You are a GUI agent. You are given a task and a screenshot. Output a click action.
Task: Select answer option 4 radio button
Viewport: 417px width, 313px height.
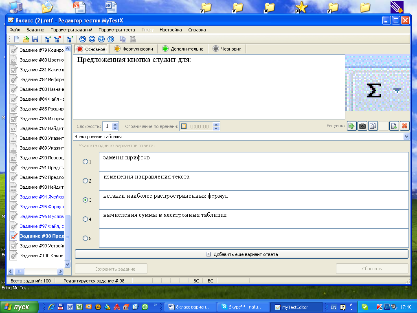(86, 219)
